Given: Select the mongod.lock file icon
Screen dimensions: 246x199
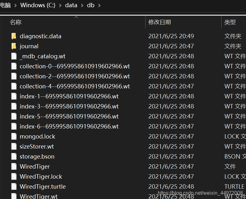Looking at the screenshot, I should pyautogui.click(x=14, y=137).
